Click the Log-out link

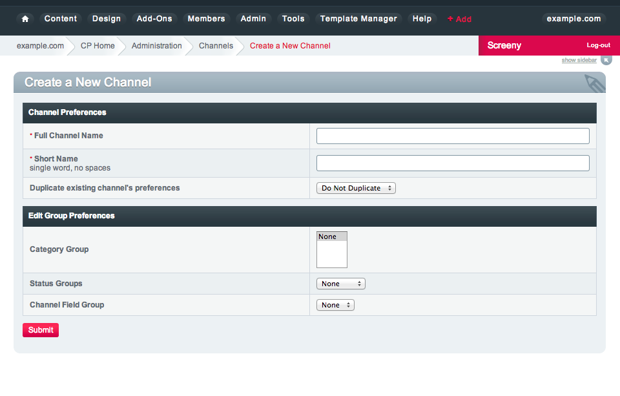pyautogui.click(x=598, y=45)
